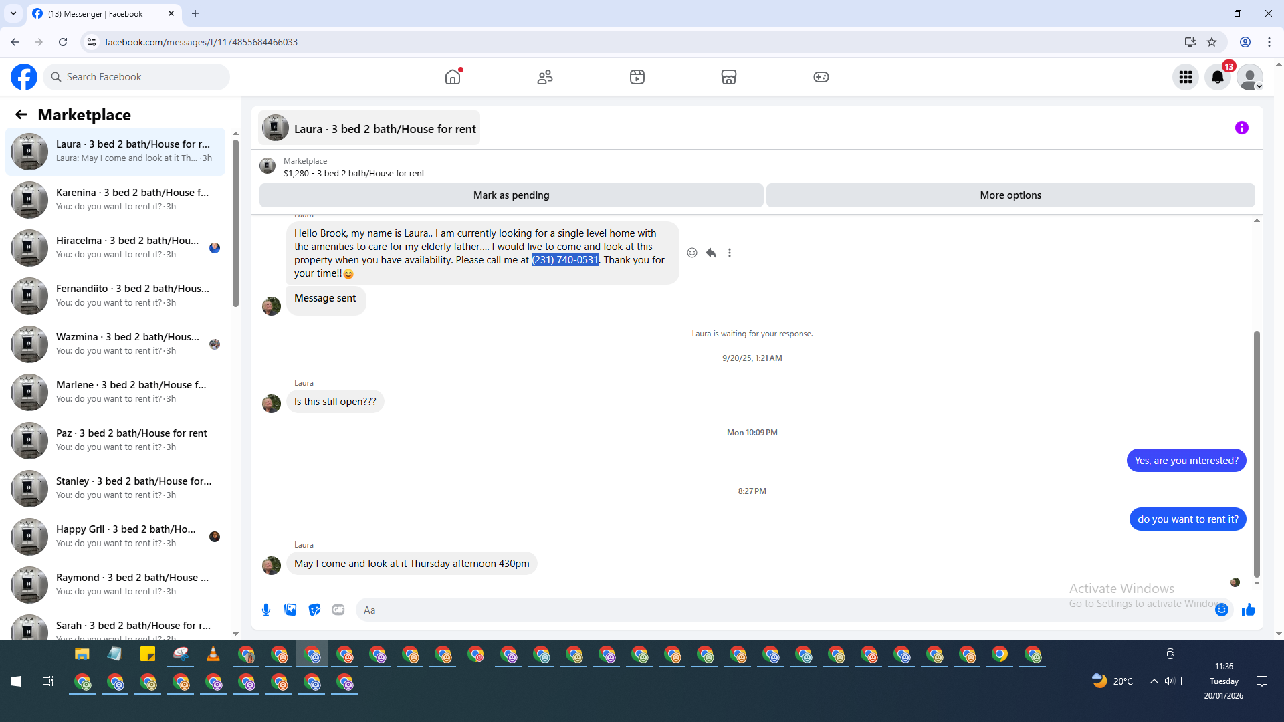Open the emoji picker in the message box
The image size is (1284, 722).
pyautogui.click(x=1222, y=610)
